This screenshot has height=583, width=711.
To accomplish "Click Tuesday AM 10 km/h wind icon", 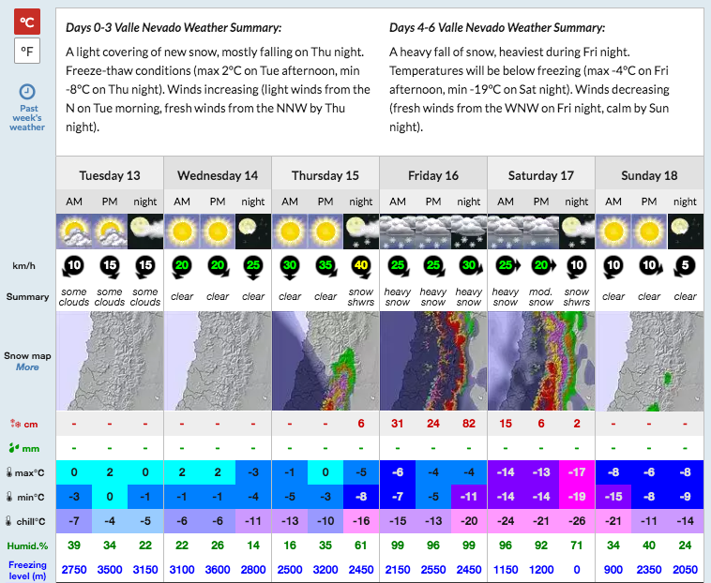I will (73, 267).
